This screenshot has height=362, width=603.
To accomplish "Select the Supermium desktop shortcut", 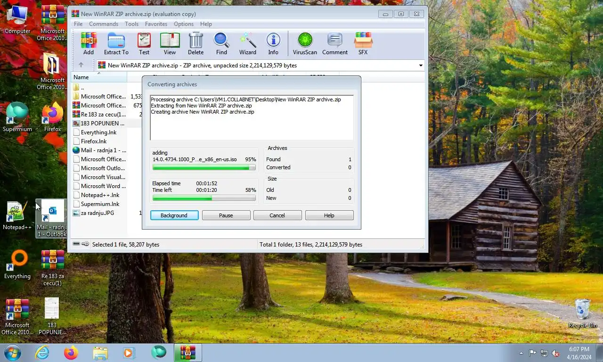I will [17, 117].
